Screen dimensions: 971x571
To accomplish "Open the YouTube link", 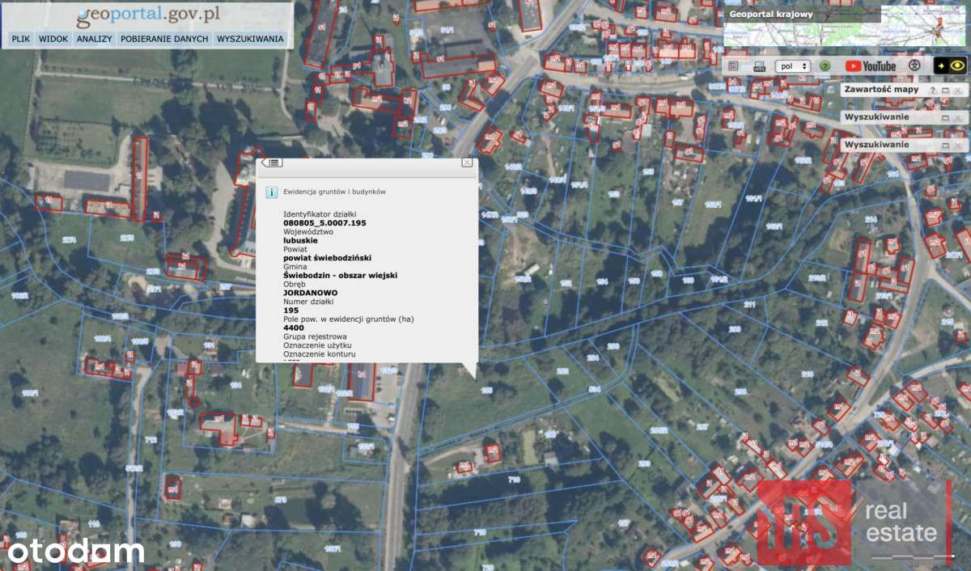I will [x=871, y=66].
